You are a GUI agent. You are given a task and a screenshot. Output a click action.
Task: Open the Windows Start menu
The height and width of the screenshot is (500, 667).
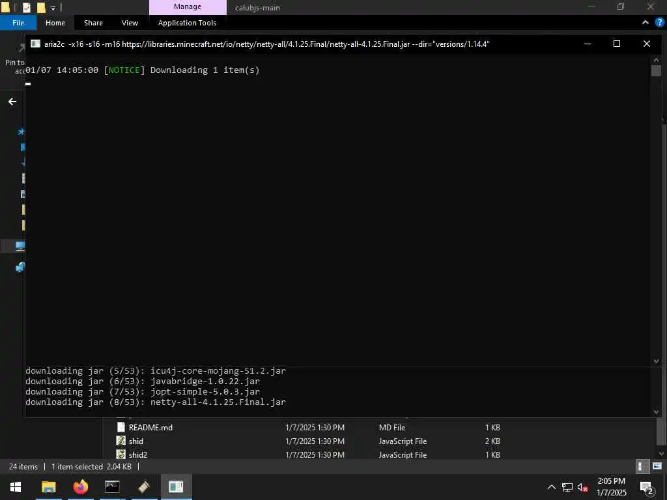[x=16, y=487]
